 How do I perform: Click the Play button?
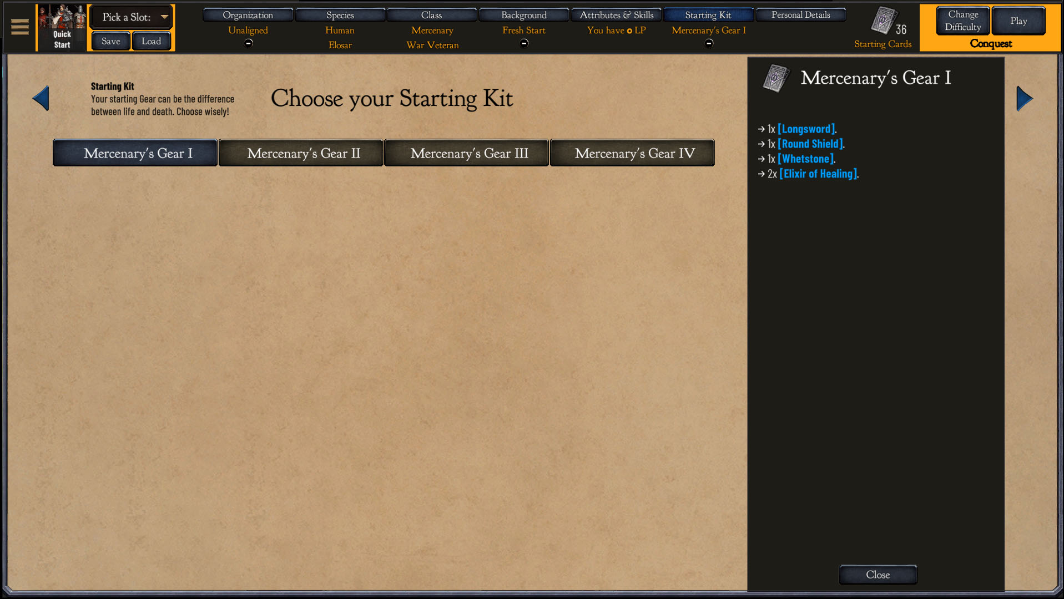[x=1018, y=21]
